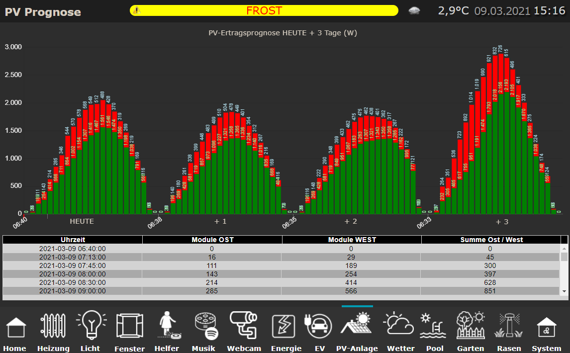Click Summe value 851 in table
Screen dimensions: 570x353
click(x=490, y=291)
